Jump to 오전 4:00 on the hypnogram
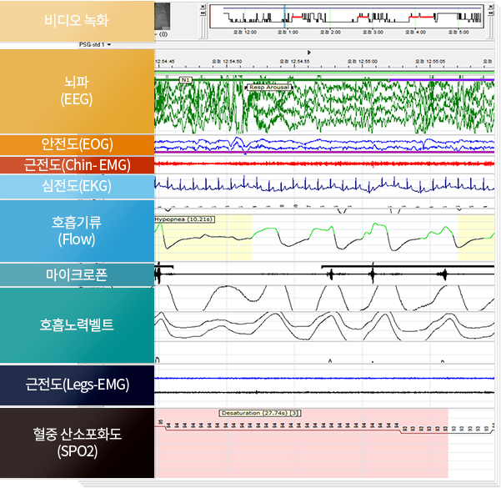The width and height of the screenshot is (501, 488). pyautogui.click(x=415, y=33)
